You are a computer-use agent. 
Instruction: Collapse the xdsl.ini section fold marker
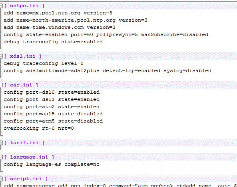pos(1,56)
